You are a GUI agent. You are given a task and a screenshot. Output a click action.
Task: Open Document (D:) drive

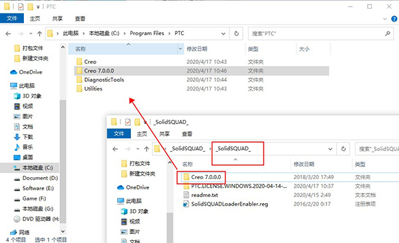coord(36,178)
